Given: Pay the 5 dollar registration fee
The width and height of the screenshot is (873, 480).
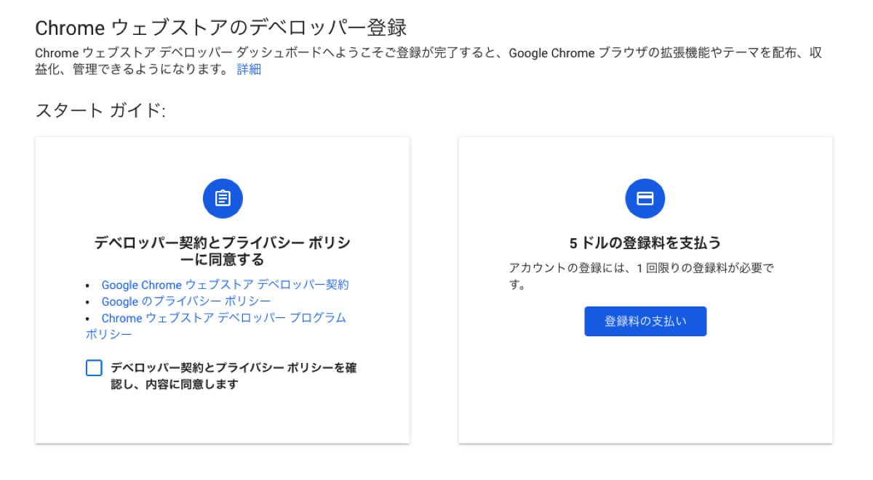Looking at the screenshot, I should click(x=645, y=321).
